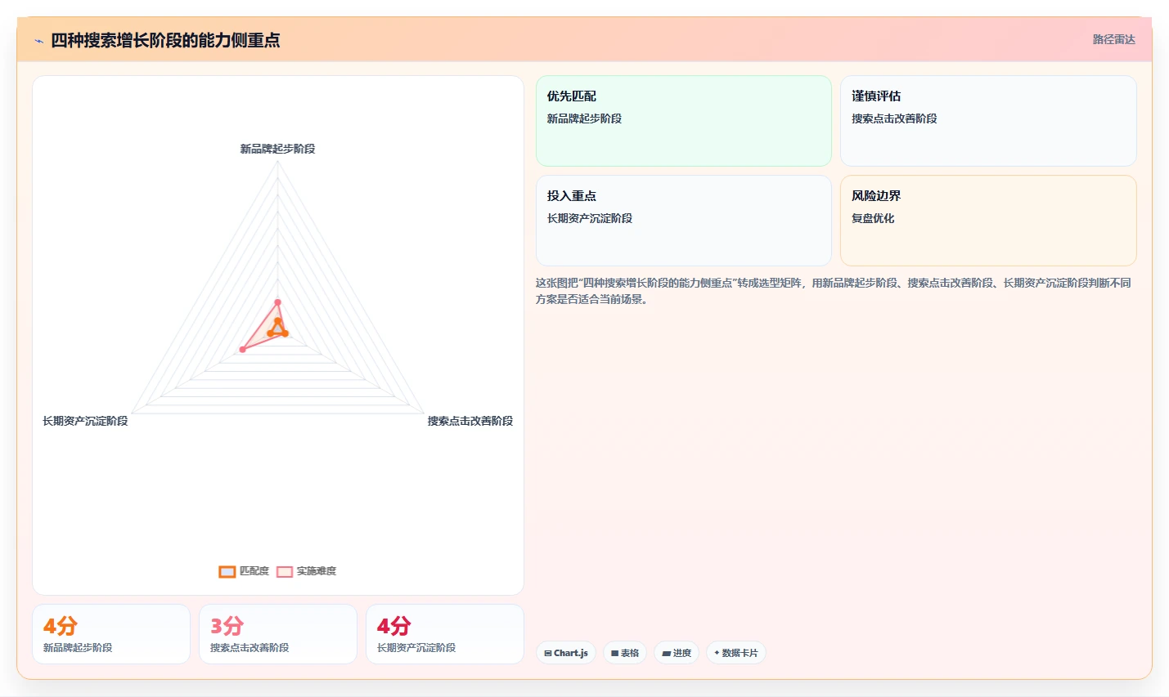Click the 路径雷达 label in header
1169x697 pixels.
tap(1113, 39)
